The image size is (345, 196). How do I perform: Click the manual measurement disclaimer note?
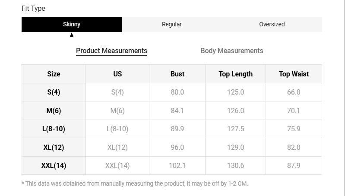pos(135,183)
